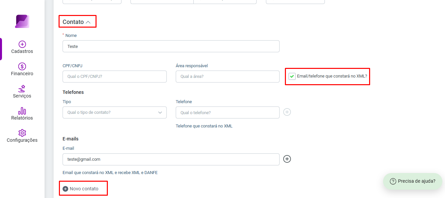Open the Tipo de contato dropdown
The width and height of the screenshot is (445, 198).
click(114, 112)
